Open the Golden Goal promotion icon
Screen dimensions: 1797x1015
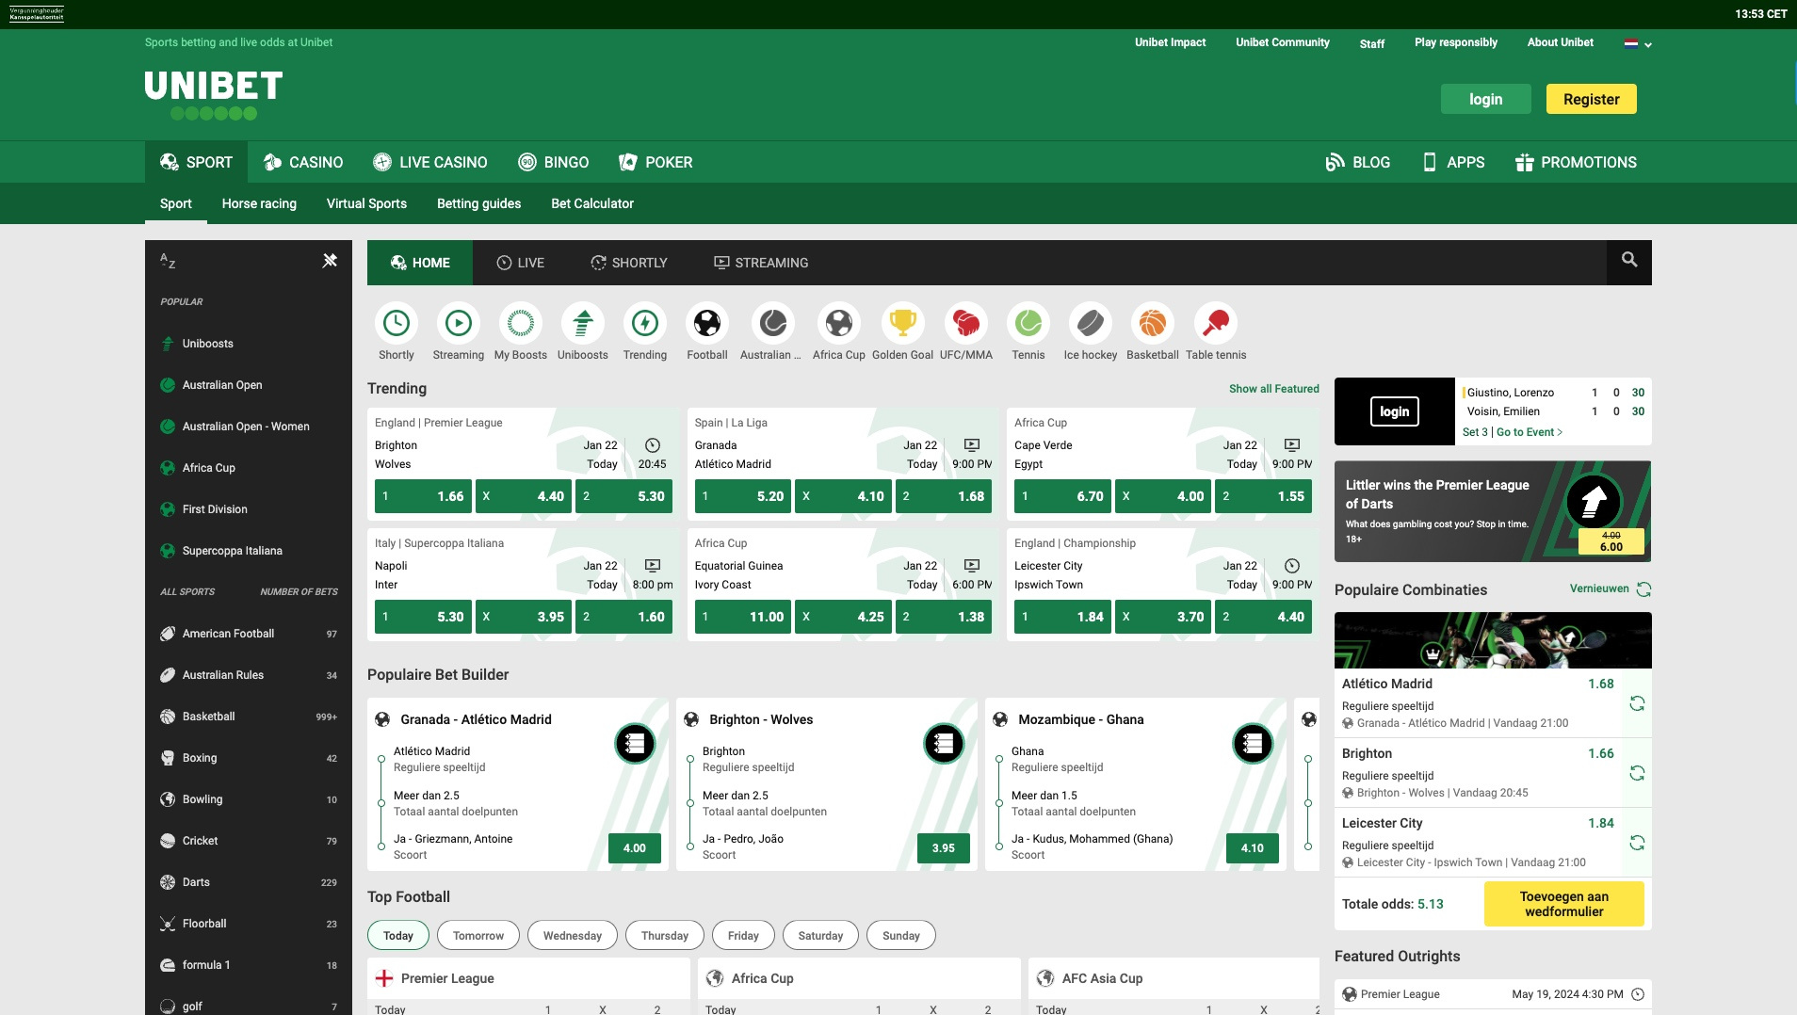pyautogui.click(x=901, y=325)
